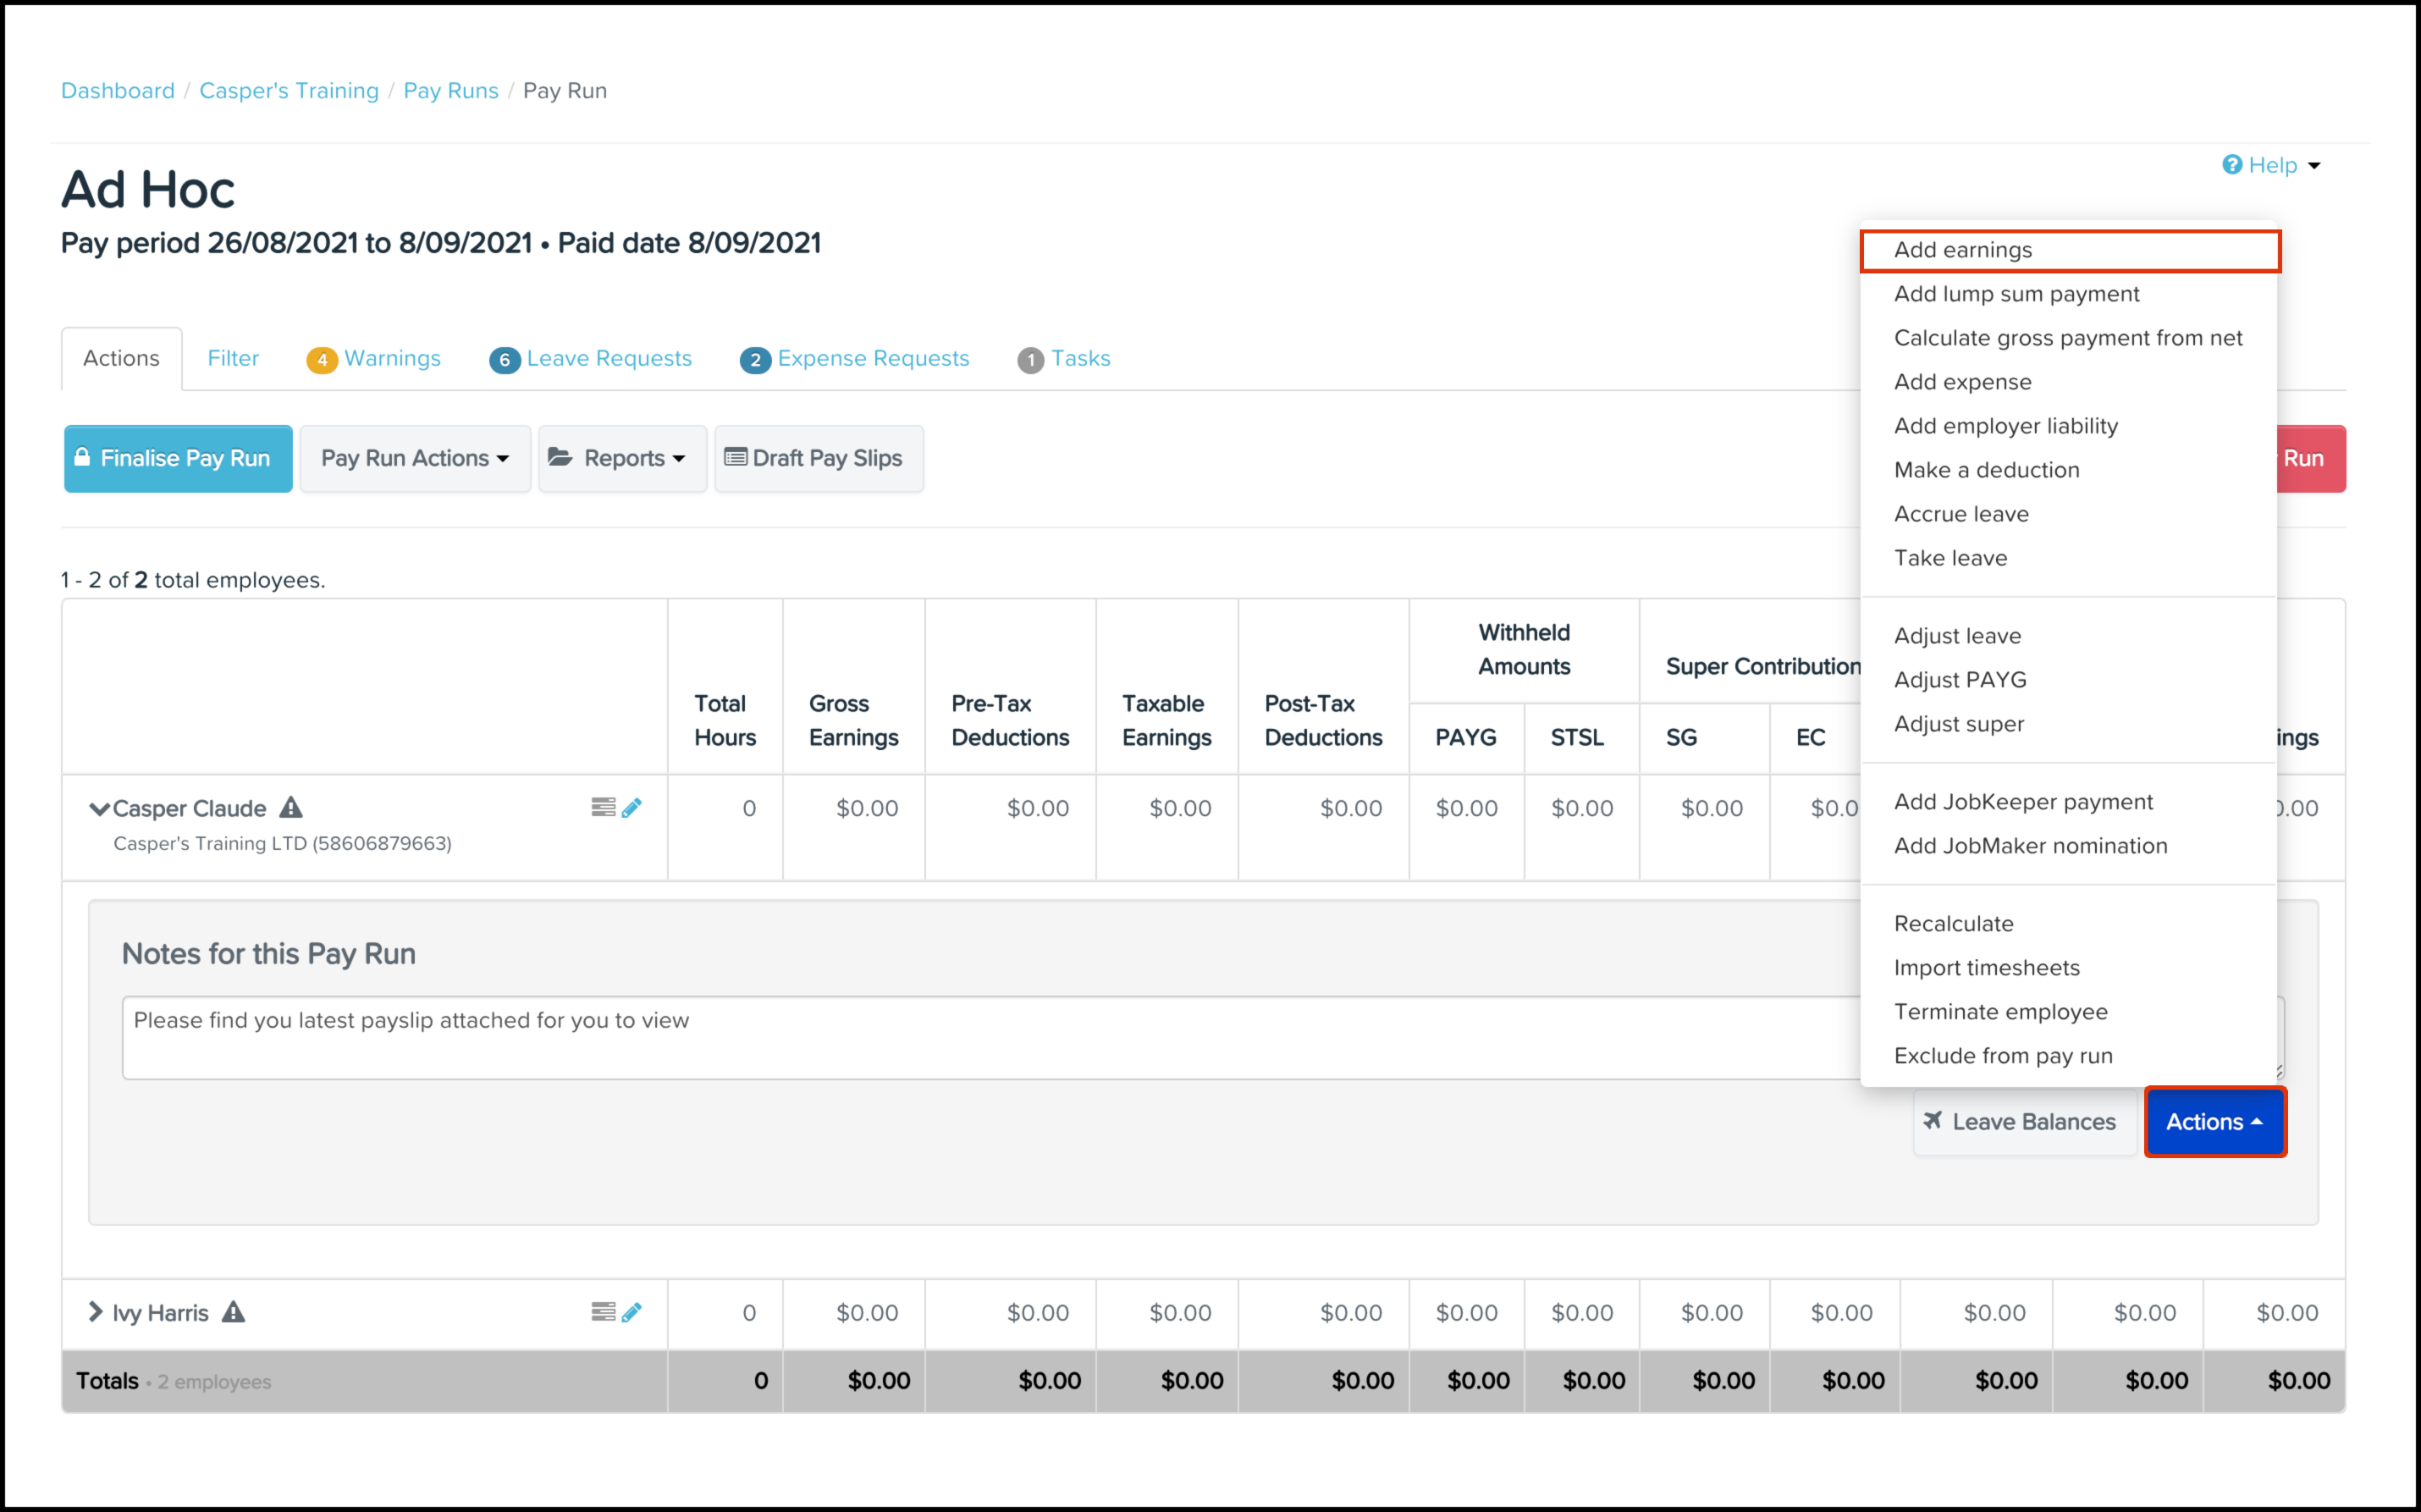Click warning triangle next to Casper Claude

[x=291, y=807]
